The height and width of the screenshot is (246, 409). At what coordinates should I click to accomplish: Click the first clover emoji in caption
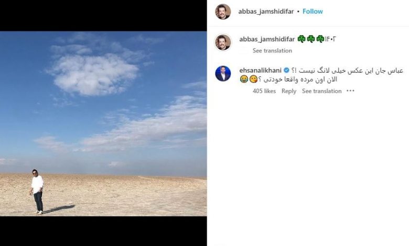[x=302, y=39]
